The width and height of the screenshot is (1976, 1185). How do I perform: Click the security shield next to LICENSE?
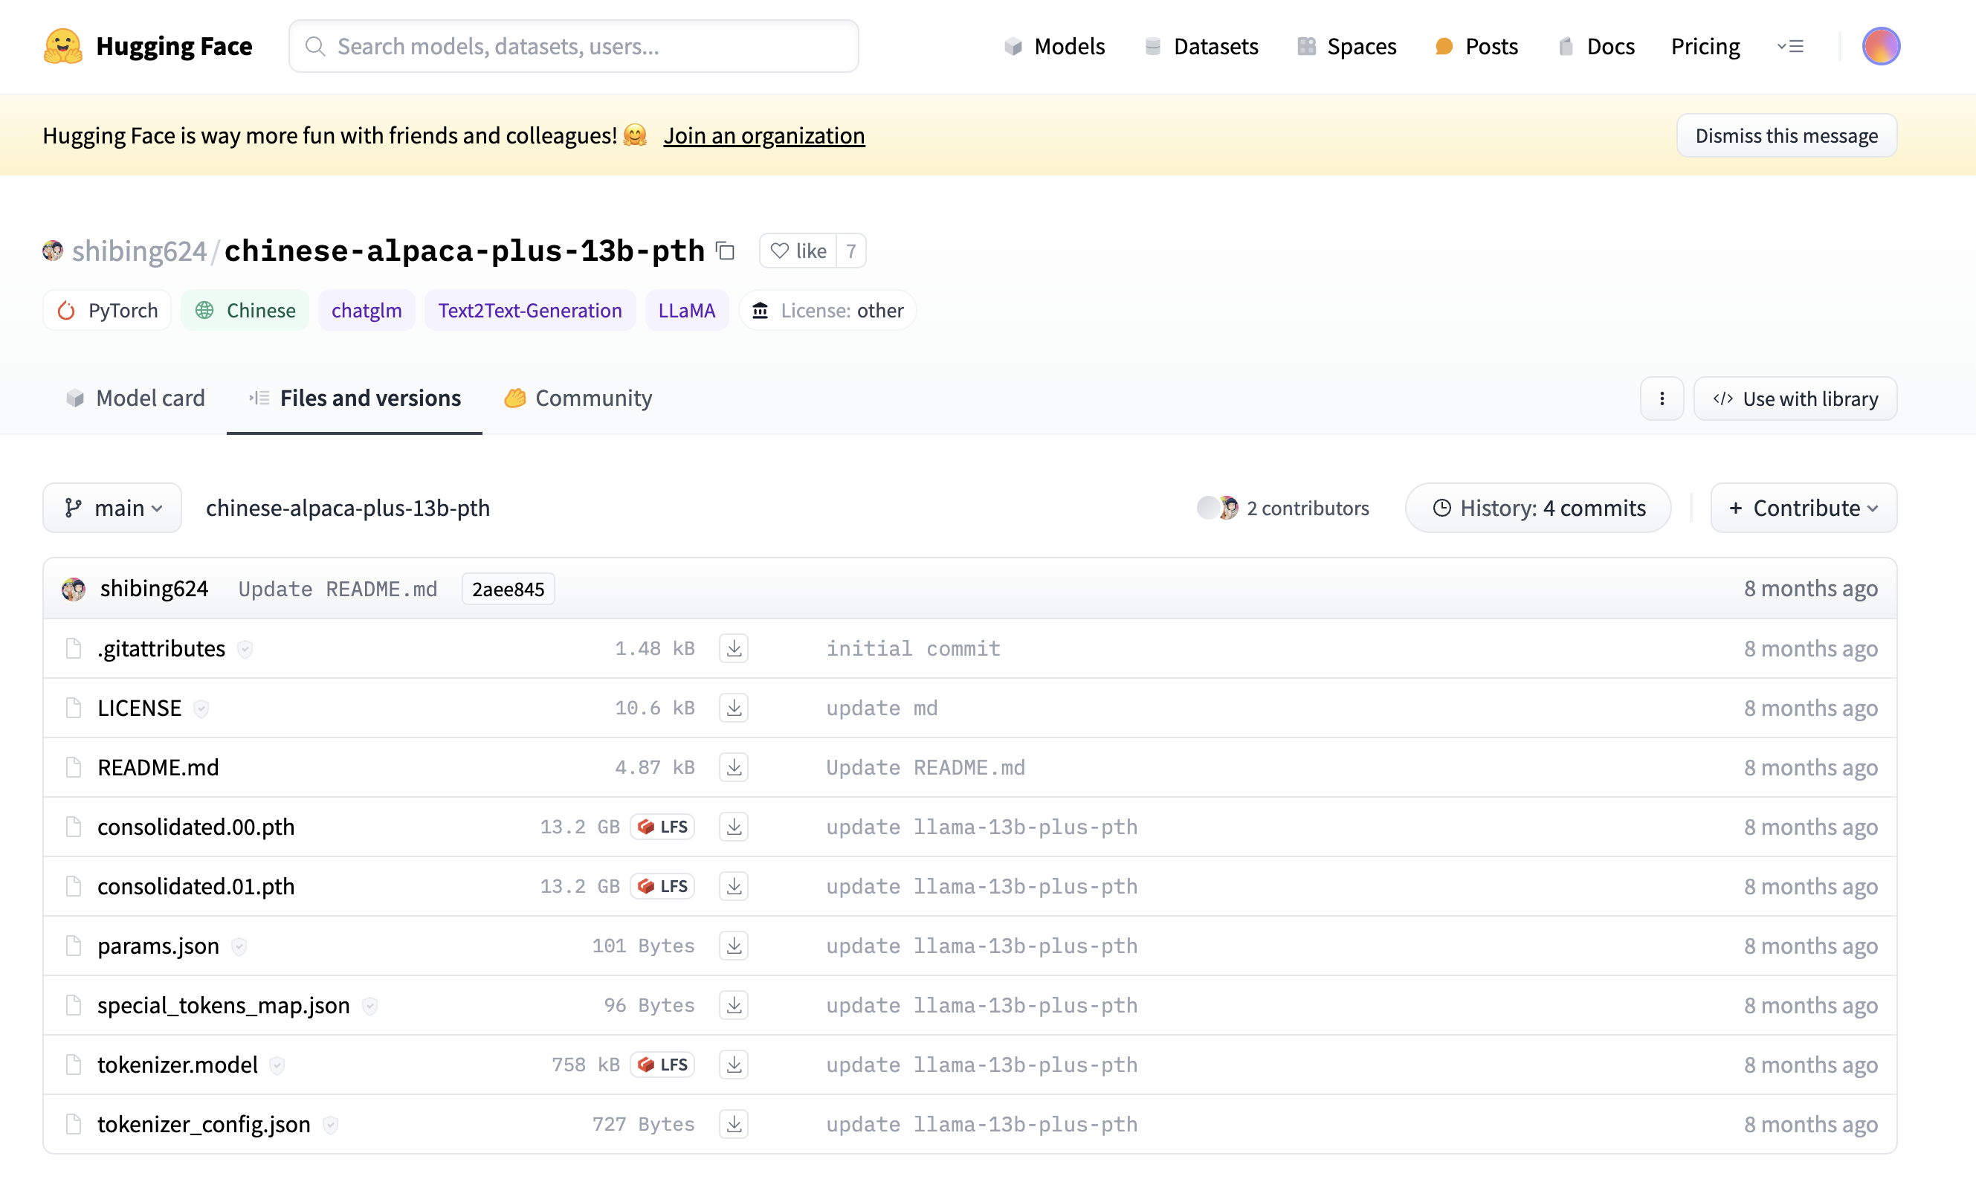[x=201, y=708]
